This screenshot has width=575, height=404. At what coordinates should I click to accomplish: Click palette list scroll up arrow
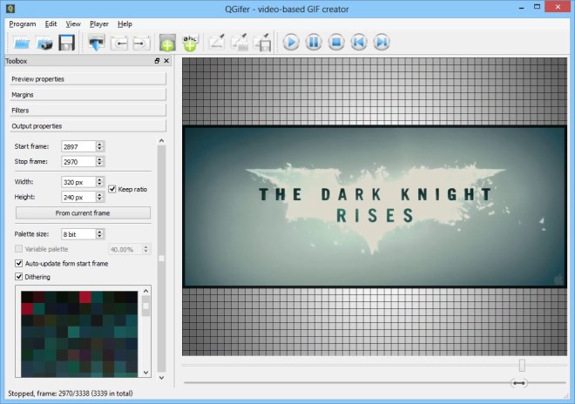point(146,291)
